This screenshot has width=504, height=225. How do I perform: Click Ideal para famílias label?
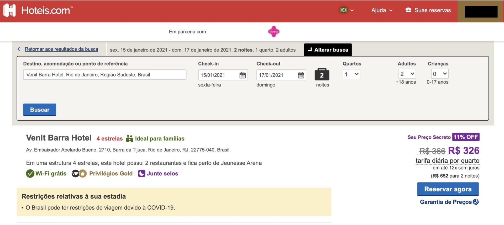point(160,139)
